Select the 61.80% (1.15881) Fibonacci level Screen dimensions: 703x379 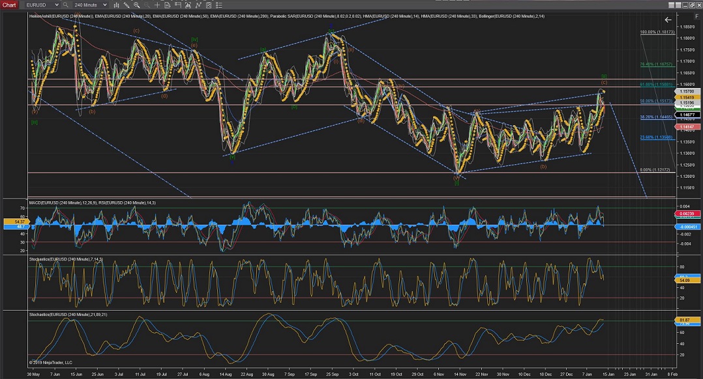tap(656, 85)
